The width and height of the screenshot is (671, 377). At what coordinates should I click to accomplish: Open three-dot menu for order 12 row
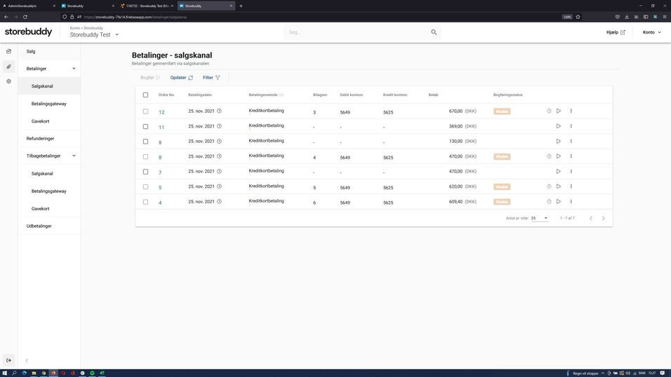coord(571,111)
